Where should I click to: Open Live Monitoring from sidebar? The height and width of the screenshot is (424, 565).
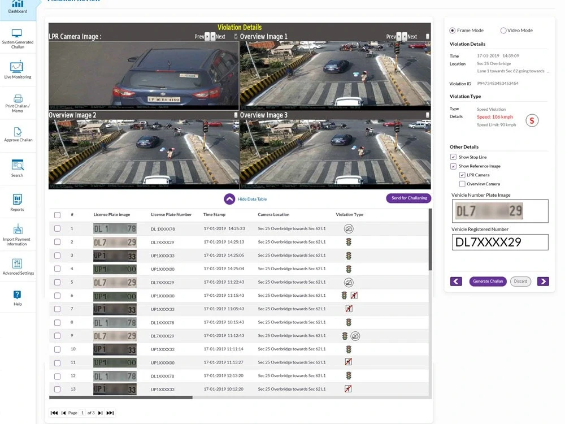(18, 70)
